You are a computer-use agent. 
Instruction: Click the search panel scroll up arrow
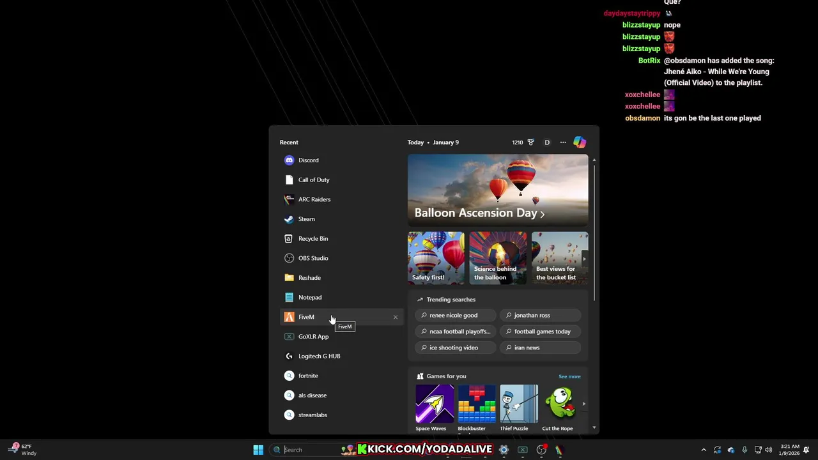coord(594,160)
